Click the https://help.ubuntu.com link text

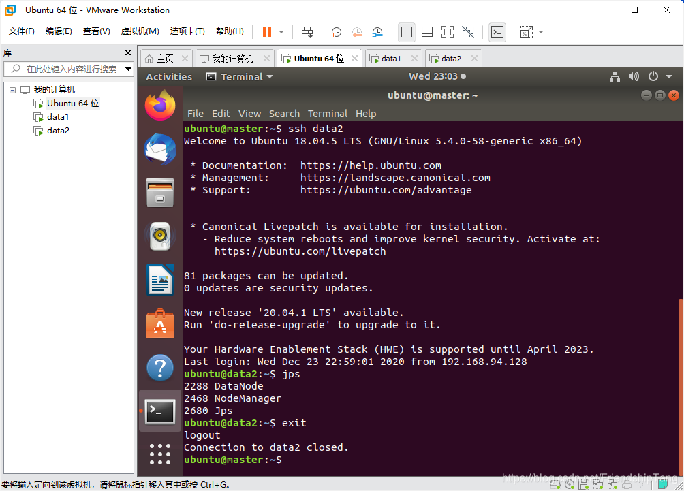click(371, 165)
